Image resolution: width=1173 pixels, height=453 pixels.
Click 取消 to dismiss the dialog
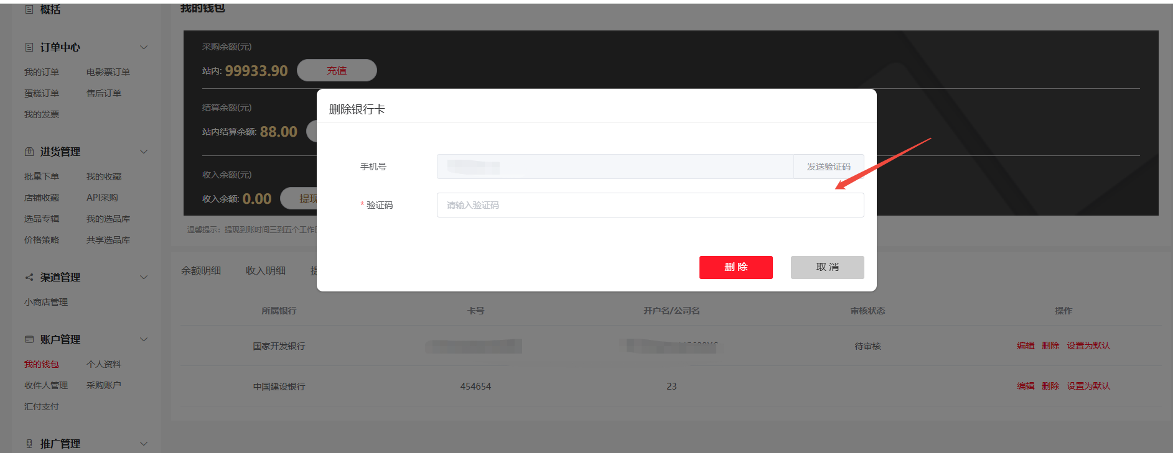point(828,267)
